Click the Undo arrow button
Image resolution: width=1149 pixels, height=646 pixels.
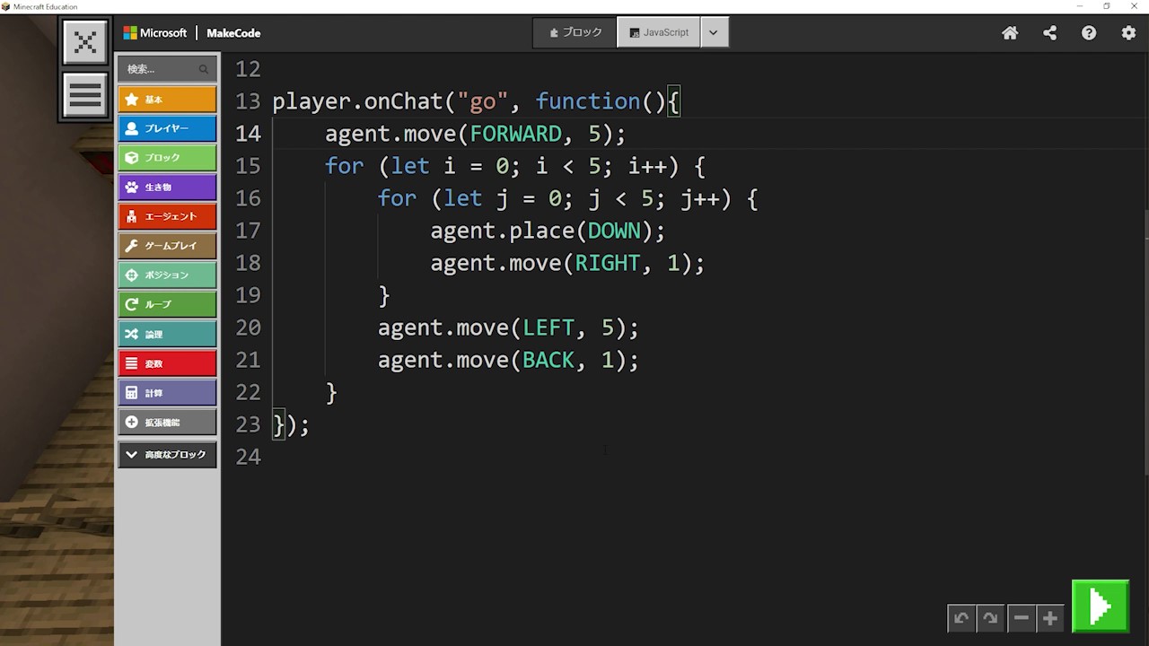tap(961, 618)
